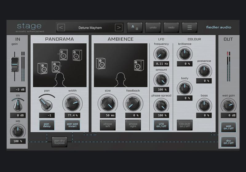This screenshot has height=172, width=246.
Task: Click the wet gain 0 dB value field
Action: (228, 115)
